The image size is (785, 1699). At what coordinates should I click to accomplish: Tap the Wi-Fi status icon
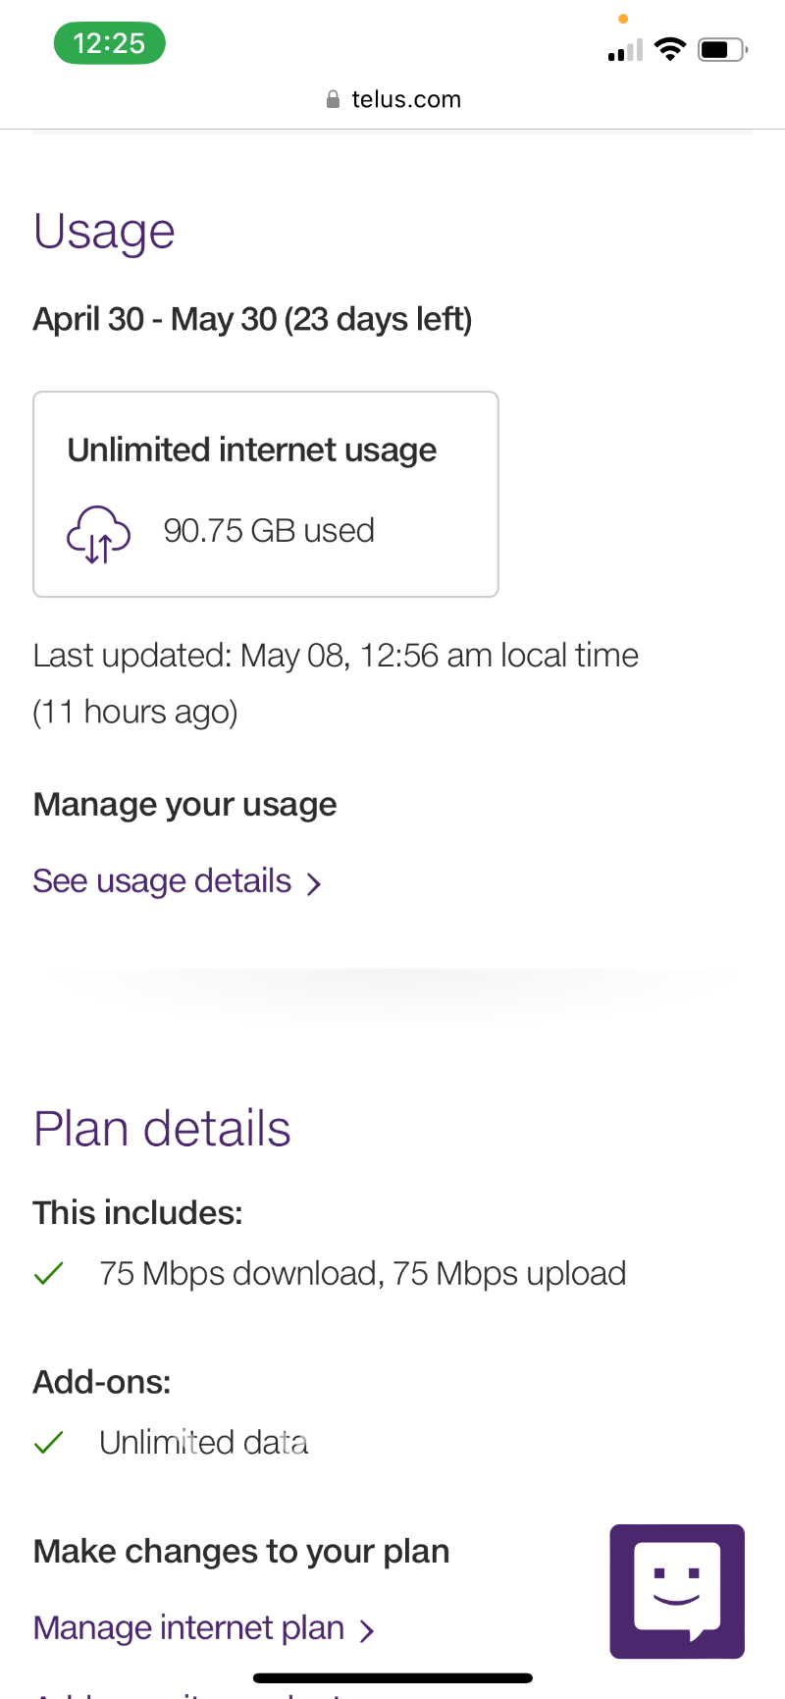coord(670,48)
